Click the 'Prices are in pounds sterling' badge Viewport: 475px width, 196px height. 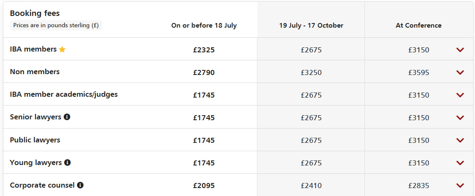click(x=56, y=25)
